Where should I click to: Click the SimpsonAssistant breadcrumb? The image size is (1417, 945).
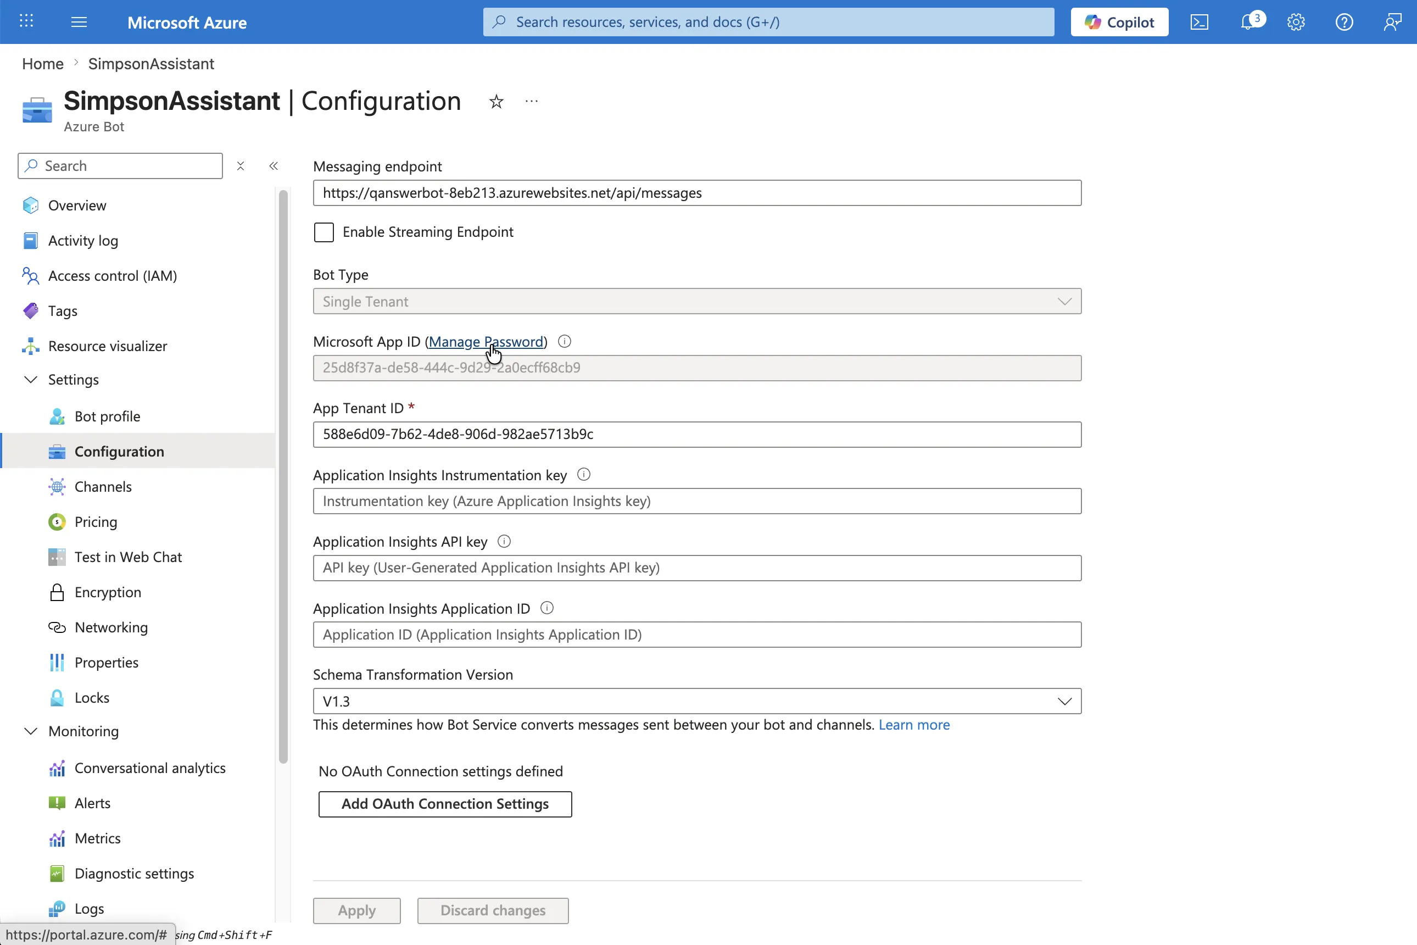coord(150,64)
